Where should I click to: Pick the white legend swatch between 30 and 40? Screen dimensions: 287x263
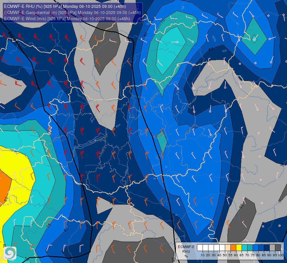pyautogui.click(x=217, y=248)
